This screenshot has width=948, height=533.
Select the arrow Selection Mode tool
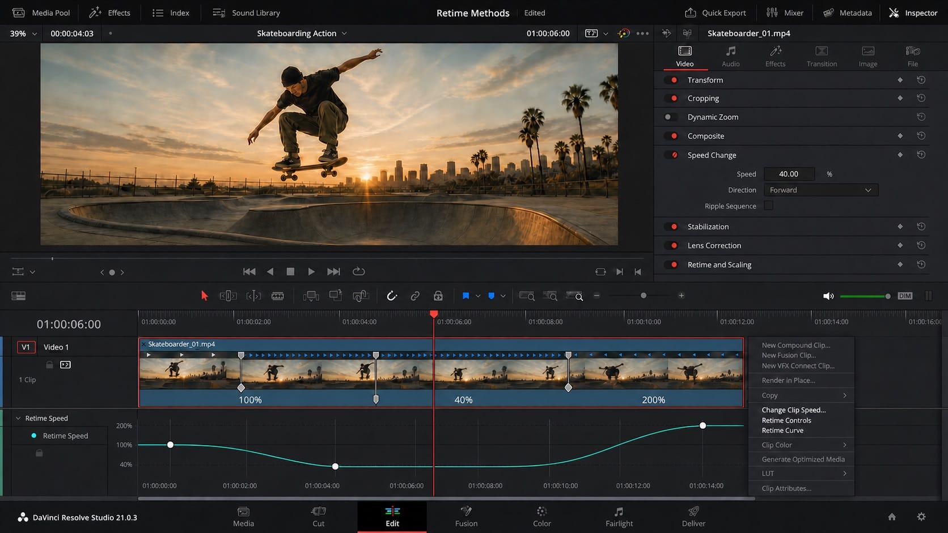tap(205, 296)
